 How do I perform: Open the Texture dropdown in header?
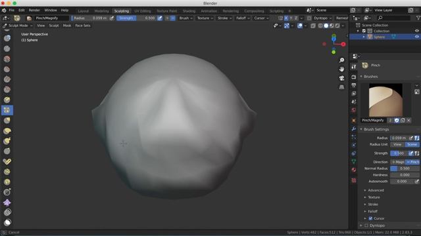click(205, 18)
